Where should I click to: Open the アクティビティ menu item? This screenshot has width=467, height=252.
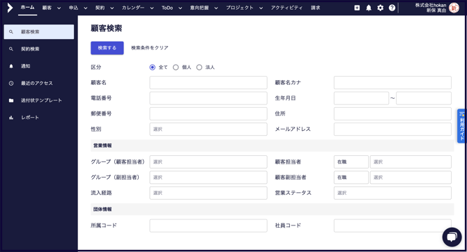(286, 8)
